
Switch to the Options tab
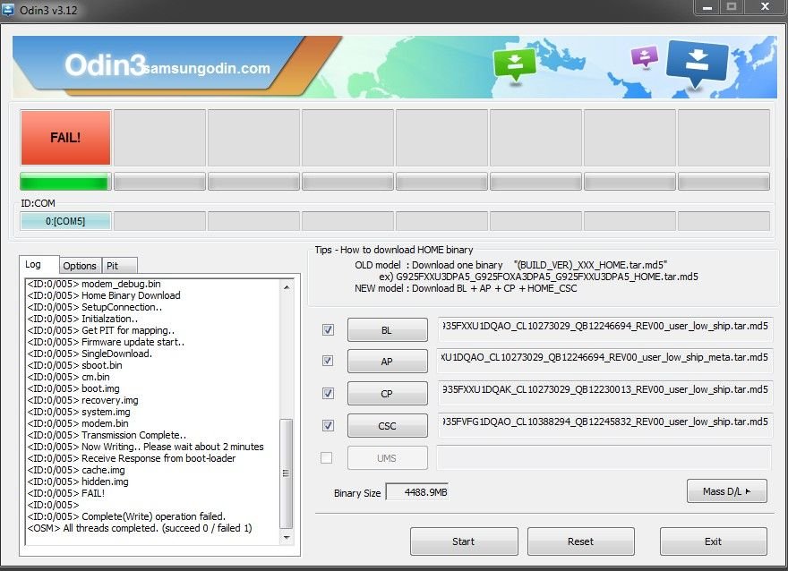80,266
